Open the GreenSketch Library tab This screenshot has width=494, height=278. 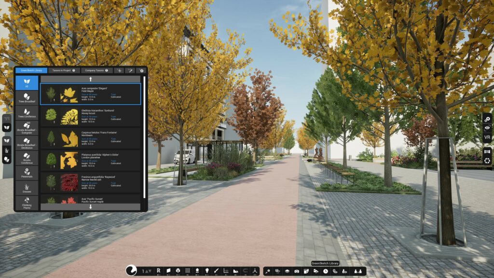[31, 70]
